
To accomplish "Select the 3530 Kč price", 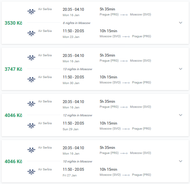I will click(13, 23).
